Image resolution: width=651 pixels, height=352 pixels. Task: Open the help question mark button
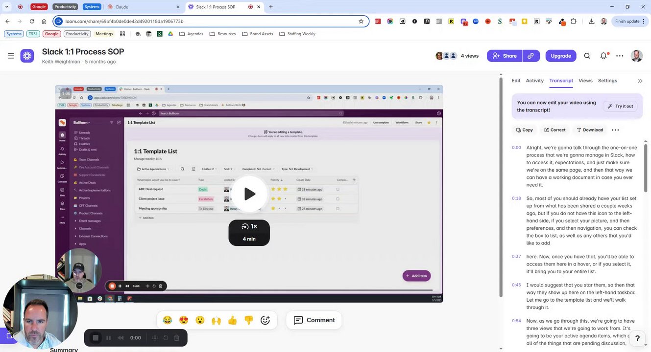pyautogui.click(x=637, y=338)
